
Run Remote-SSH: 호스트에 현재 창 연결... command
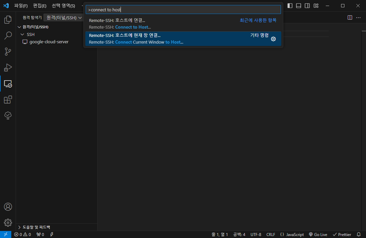click(x=183, y=39)
